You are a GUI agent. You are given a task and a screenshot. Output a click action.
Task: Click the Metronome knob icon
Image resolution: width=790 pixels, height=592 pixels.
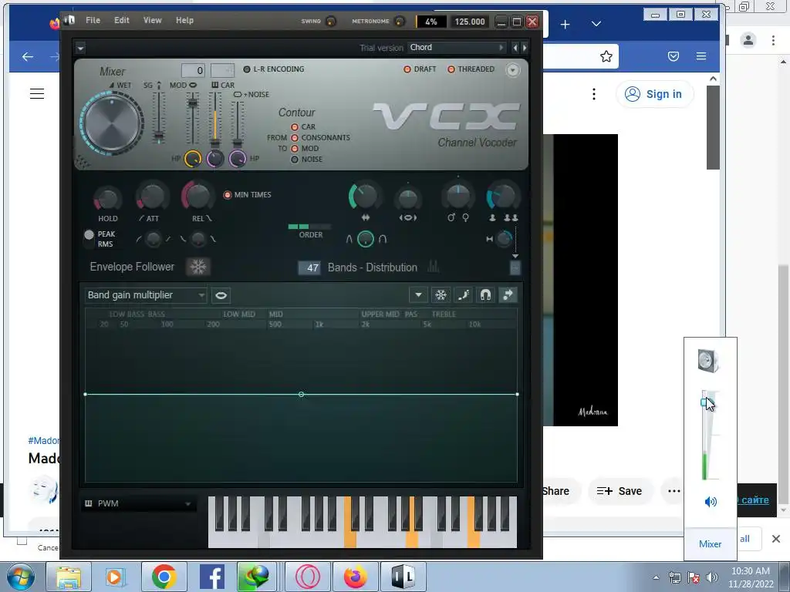pyautogui.click(x=400, y=21)
